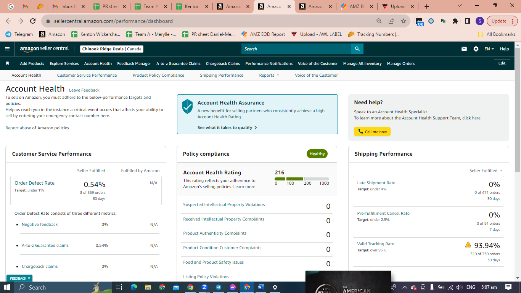
Task: Switch to the Shipping Performance tab
Action: click(x=222, y=75)
